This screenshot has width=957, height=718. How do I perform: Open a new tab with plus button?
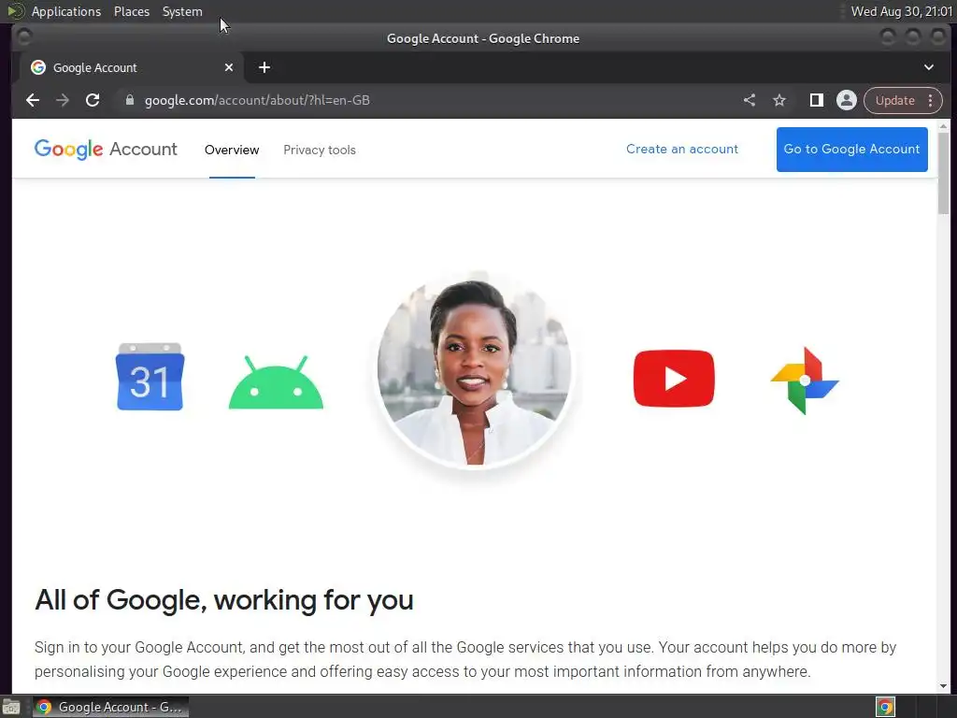pyautogui.click(x=264, y=67)
